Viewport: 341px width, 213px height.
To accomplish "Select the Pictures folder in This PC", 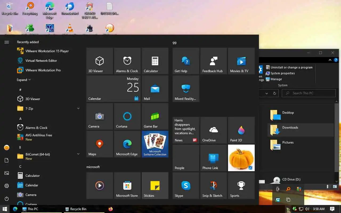I will (301, 145).
